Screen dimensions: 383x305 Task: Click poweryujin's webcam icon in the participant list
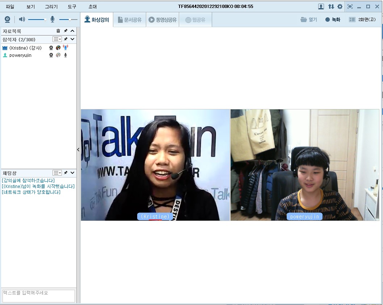coord(51,55)
